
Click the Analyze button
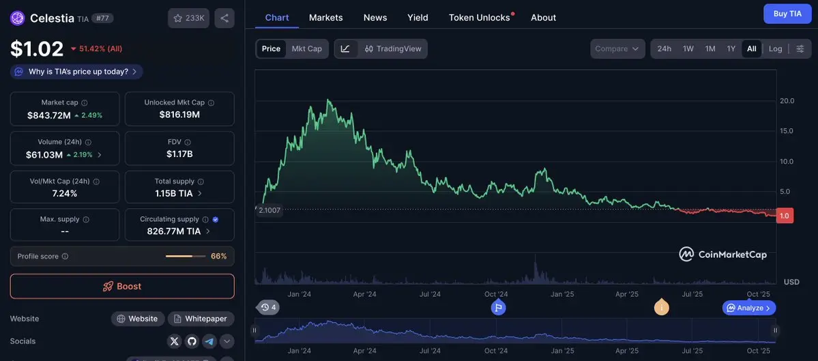click(748, 308)
